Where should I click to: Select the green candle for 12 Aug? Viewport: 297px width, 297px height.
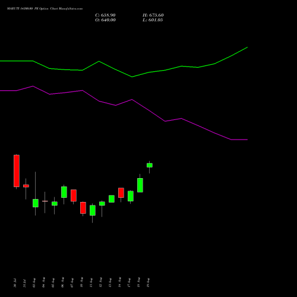pos(102,204)
